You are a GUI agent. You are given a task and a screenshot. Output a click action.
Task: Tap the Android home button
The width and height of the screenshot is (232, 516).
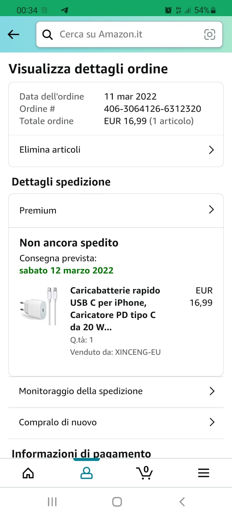(x=117, y=502)
